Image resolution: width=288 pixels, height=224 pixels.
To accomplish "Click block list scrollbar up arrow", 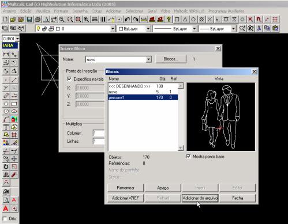I will pyautogui.click(x=181, y=86).
